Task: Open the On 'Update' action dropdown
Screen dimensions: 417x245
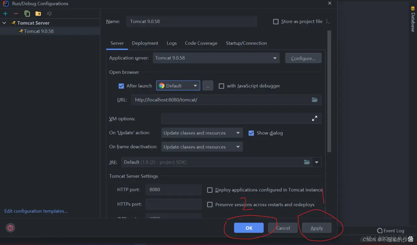Action: 202,133
